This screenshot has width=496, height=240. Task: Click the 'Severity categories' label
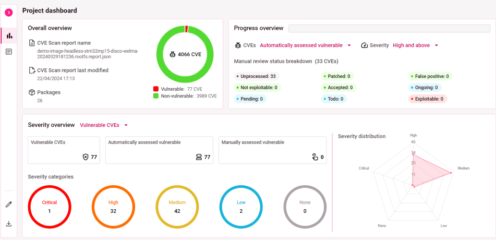coord(51,177)
